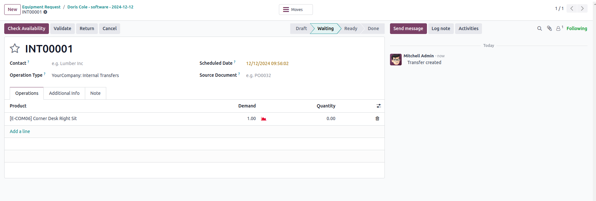
Task: Click the red forecast chart icon
Action: click(x=264, y=119)
